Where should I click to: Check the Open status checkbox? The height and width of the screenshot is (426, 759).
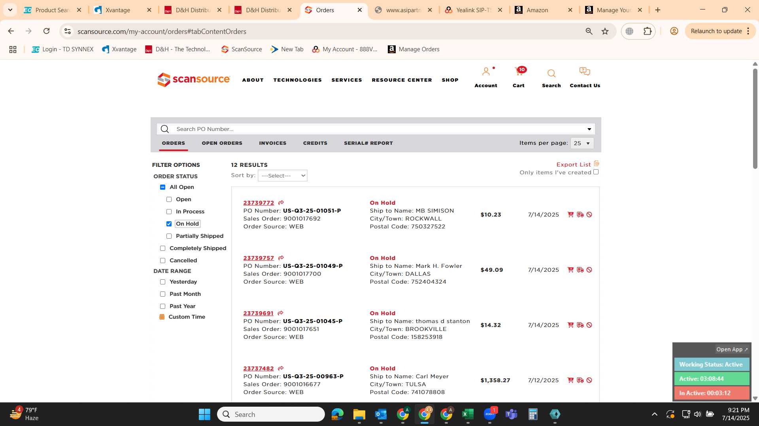tap(169, 199)
